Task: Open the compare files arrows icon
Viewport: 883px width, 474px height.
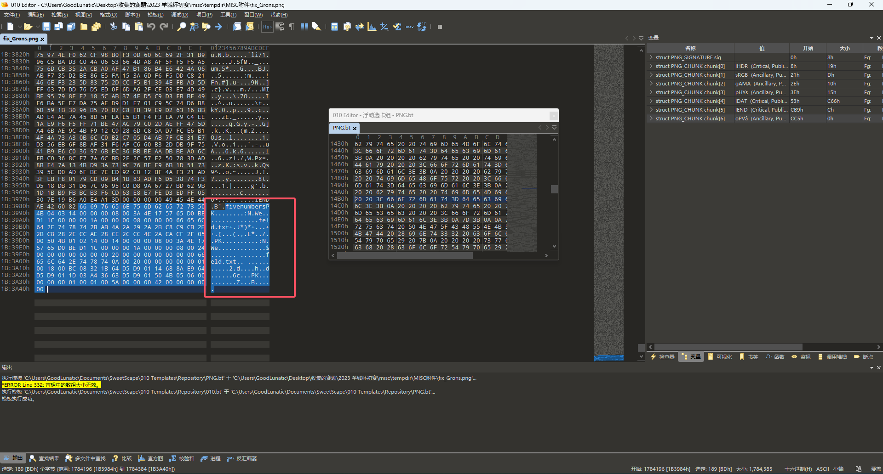Action: point(359,27)
